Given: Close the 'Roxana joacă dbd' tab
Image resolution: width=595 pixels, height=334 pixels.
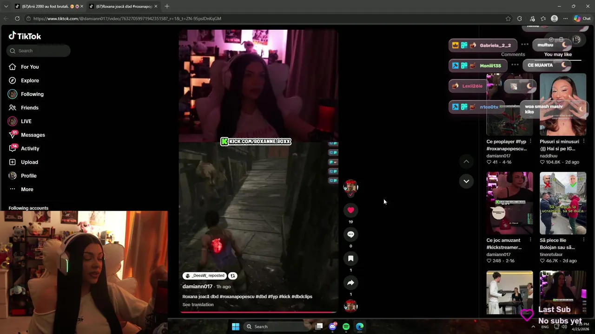Looking at the screenshot, I should point(156,6).
